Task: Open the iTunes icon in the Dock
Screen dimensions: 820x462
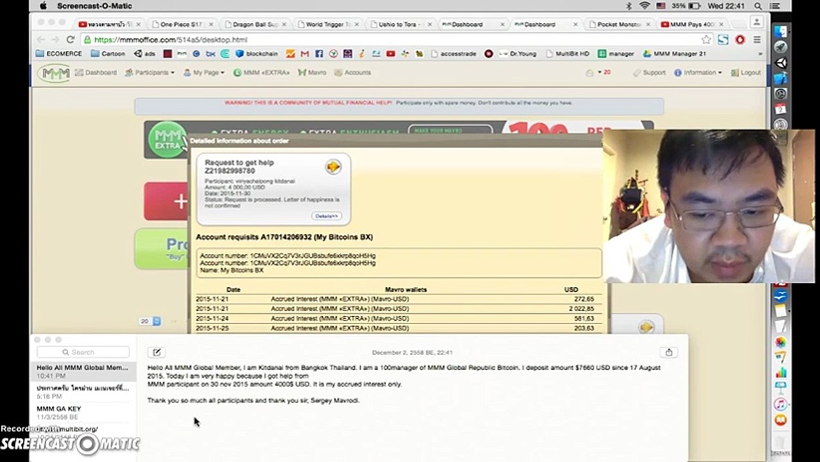Action: (780, 404)
